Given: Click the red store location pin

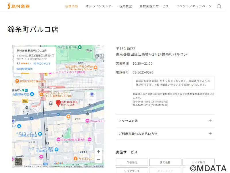Looking at the screenshot, I should click(58, 103).
